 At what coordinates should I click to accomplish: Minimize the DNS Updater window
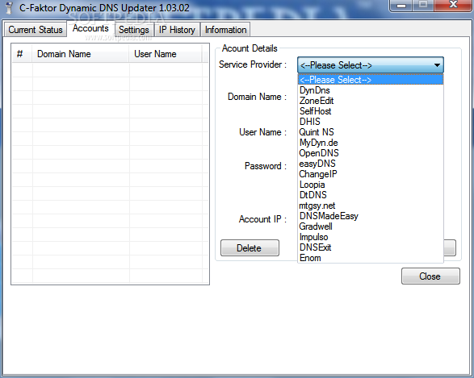coord(401,6)
